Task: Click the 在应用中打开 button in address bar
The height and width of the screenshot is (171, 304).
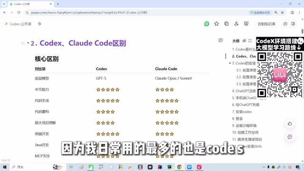Action: [260, 12]
